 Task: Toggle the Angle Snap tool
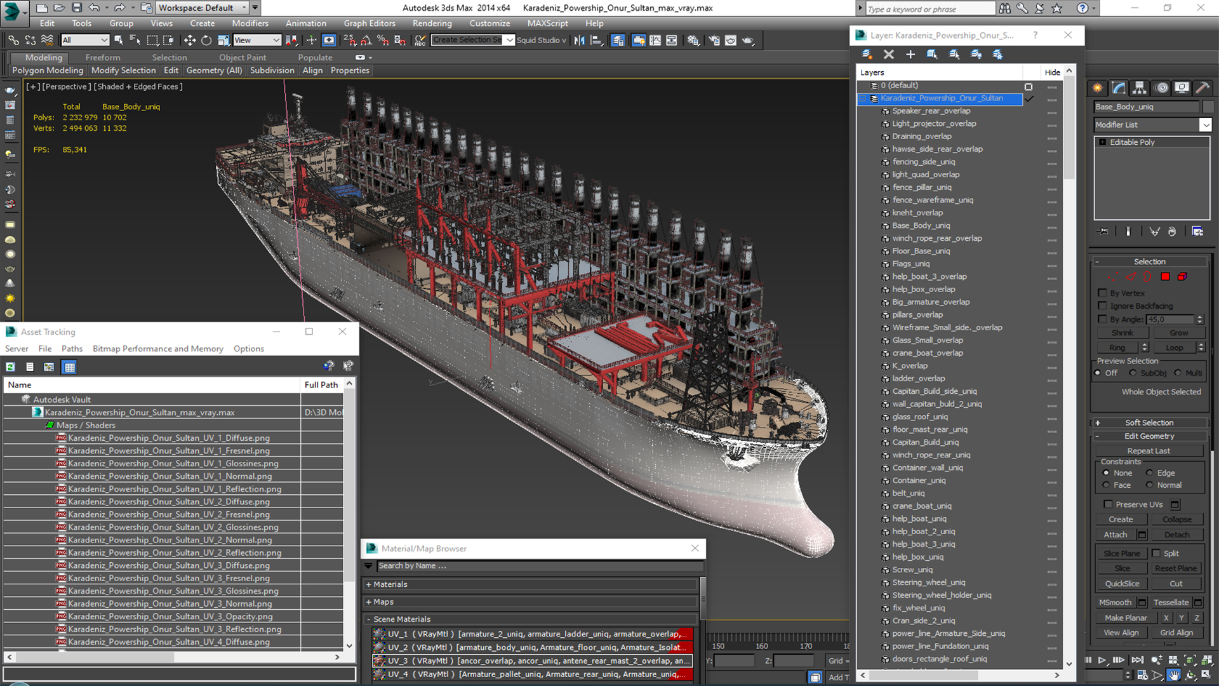pyautogui.click(x=366, y=40)
